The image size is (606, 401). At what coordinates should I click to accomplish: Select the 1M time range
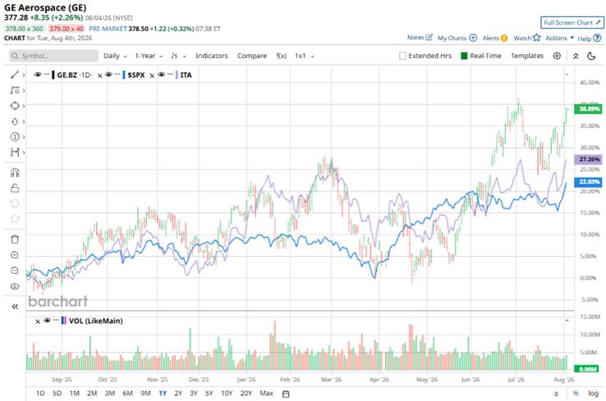click(75, 394)
